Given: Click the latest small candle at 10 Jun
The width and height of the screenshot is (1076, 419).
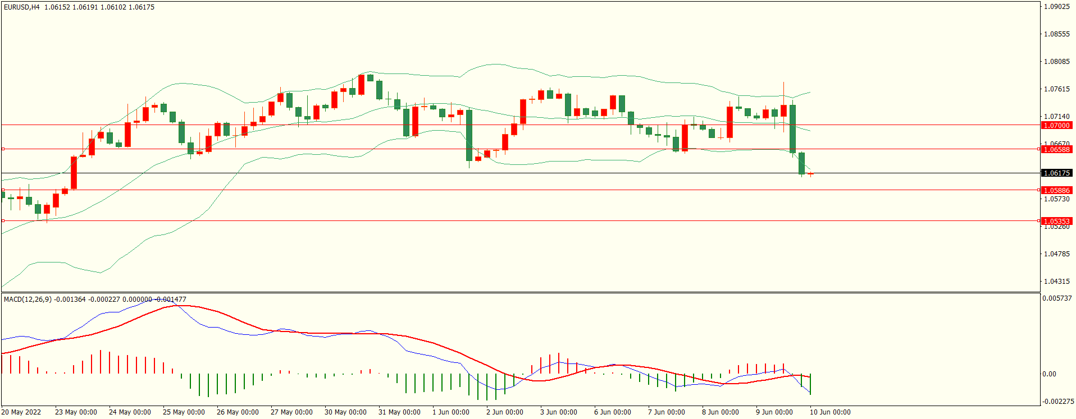Looking at the screenshot, I should [x=810, y=174].
